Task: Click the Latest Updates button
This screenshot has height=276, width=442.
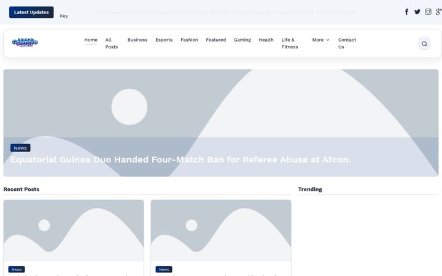Action: (x=31, y=12)
